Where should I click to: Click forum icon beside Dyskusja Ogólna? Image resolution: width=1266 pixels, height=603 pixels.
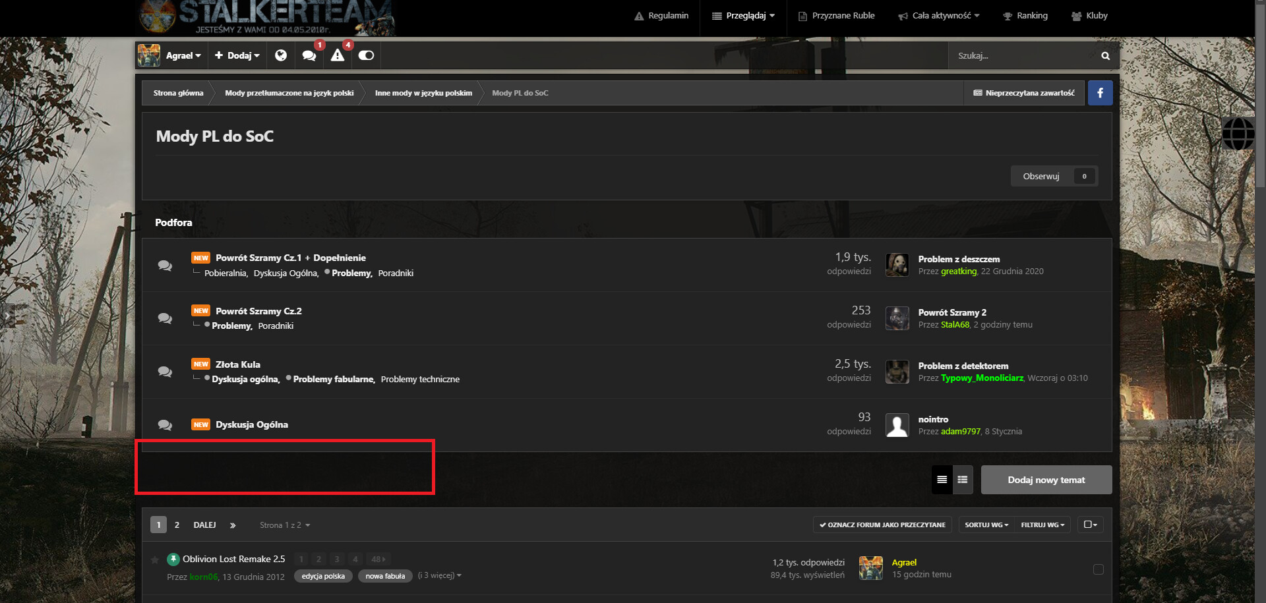pyautogui.click(x=165, y=425)
